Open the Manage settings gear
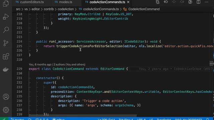The width and height of the screenshot is (214, 120). (x=6, y=110)
